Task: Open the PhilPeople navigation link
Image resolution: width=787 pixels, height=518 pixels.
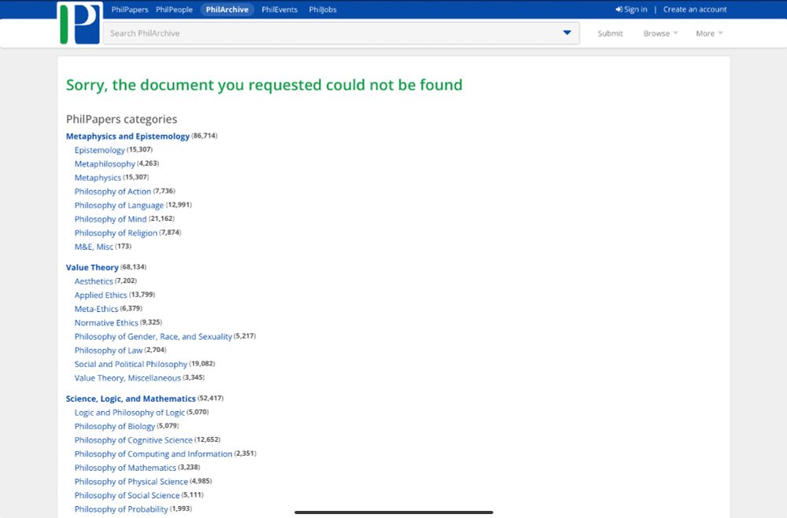Action: point(173,9)
